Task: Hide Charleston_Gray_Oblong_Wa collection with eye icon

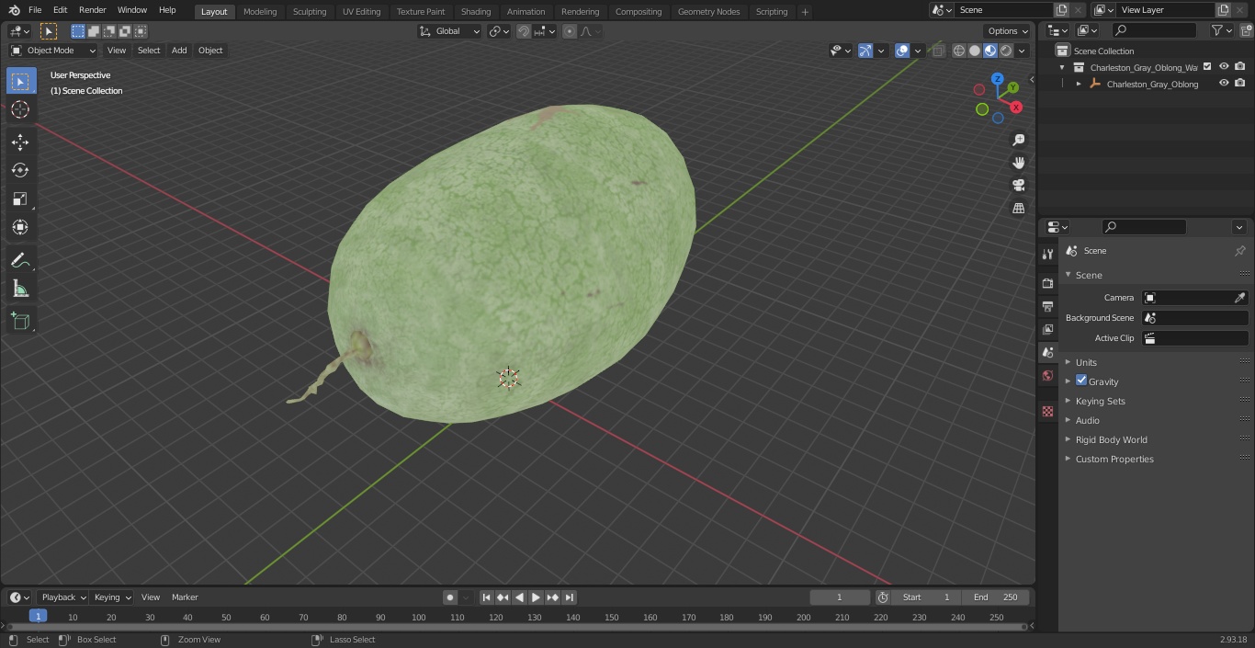Action: [1224, 67]
